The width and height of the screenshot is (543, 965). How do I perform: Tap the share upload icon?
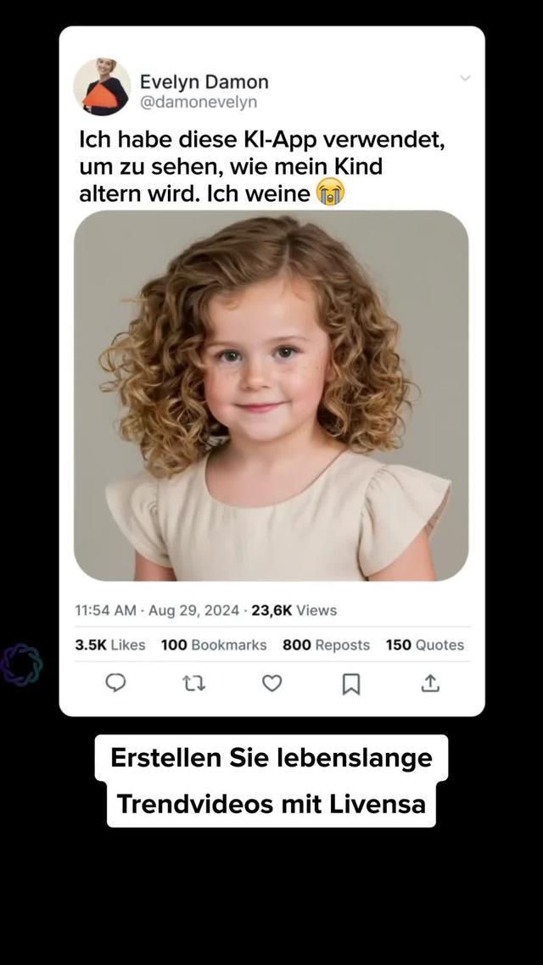pyautogui.click(x=430, y=683)
